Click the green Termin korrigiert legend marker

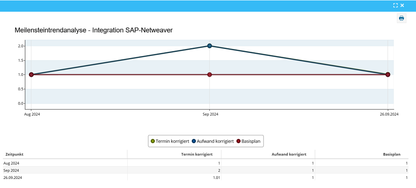[152, 141]
